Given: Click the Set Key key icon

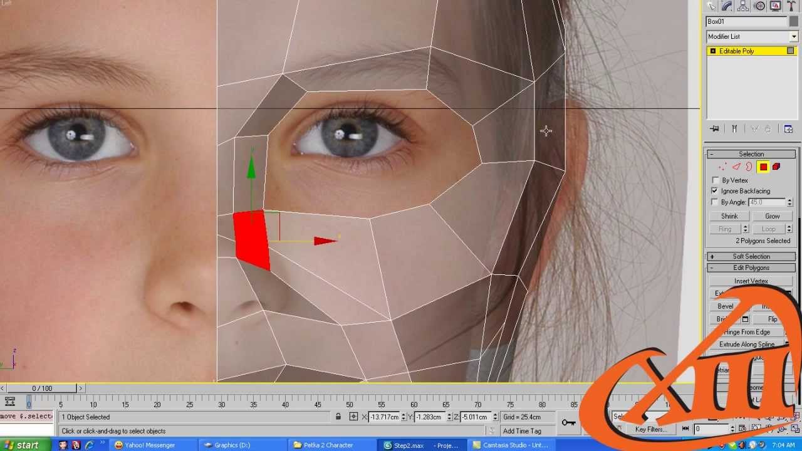Looking at the screenshot, I should coord(568,423).
